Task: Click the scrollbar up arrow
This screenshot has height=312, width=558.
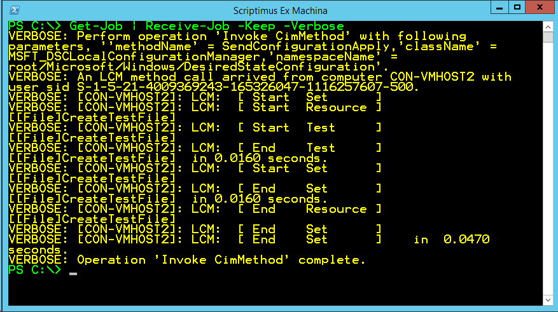Action: coord(547,25)
